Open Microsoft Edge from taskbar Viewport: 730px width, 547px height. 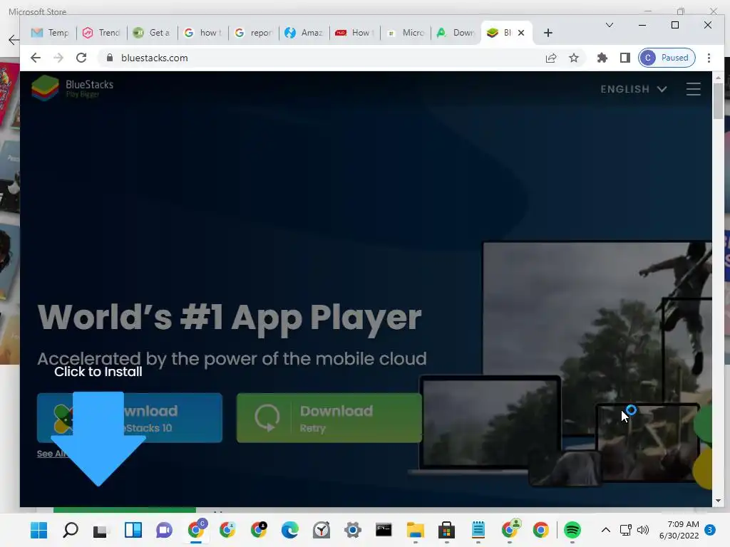pyautogui.click(x=289, y=530)
